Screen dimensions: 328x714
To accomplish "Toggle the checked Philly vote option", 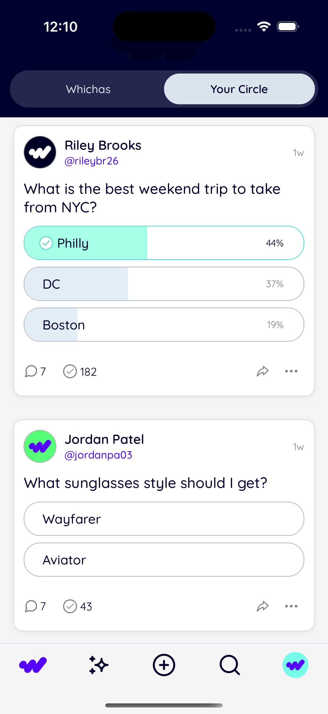I will click(164, 243).
